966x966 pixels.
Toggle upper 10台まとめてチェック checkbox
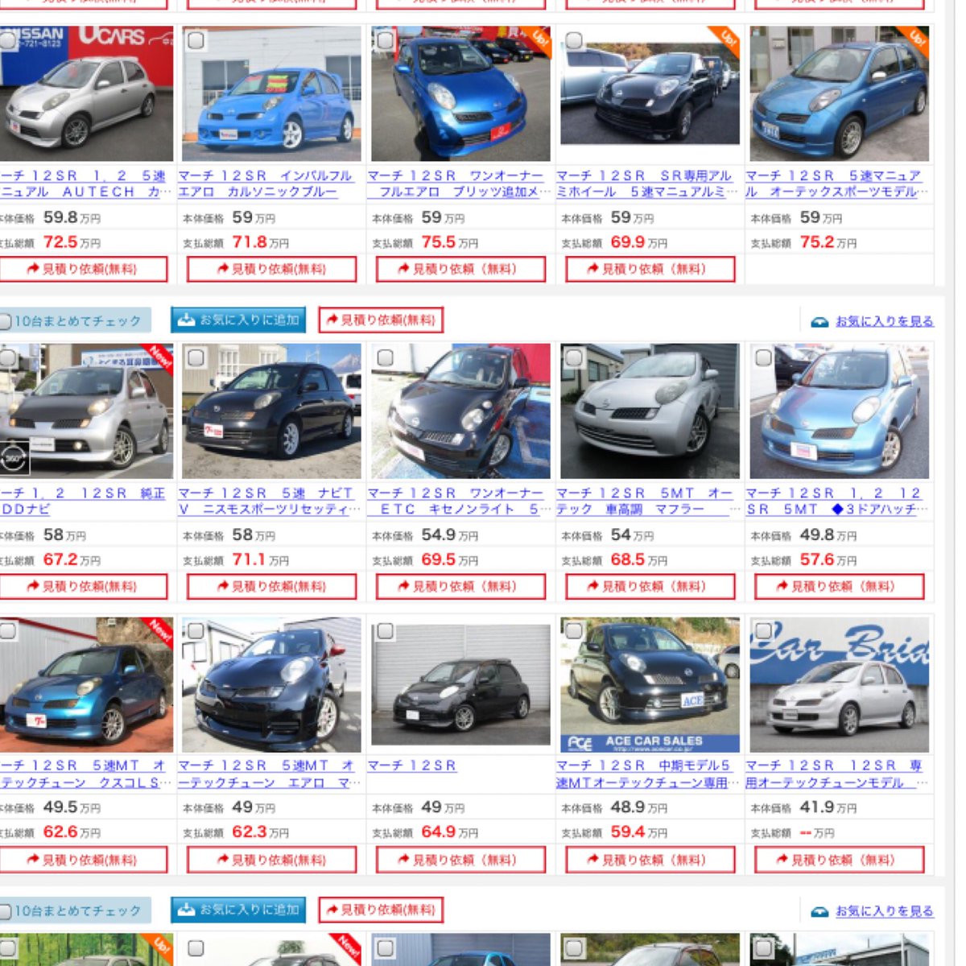[x=5, y=321]
